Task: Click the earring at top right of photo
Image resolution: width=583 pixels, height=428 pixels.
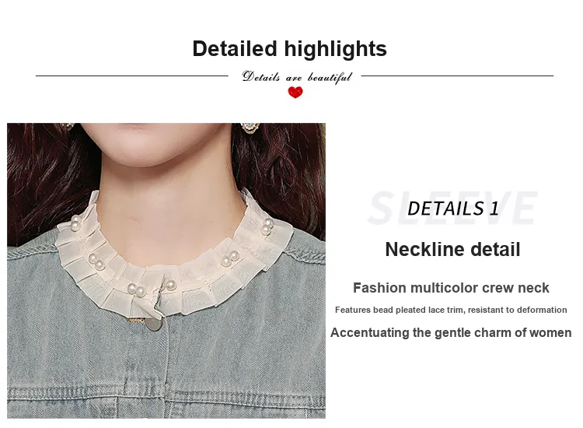Action: coord(249,128)
